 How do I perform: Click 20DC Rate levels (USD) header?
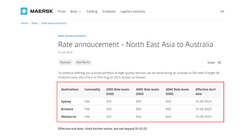tap(118, 92)
